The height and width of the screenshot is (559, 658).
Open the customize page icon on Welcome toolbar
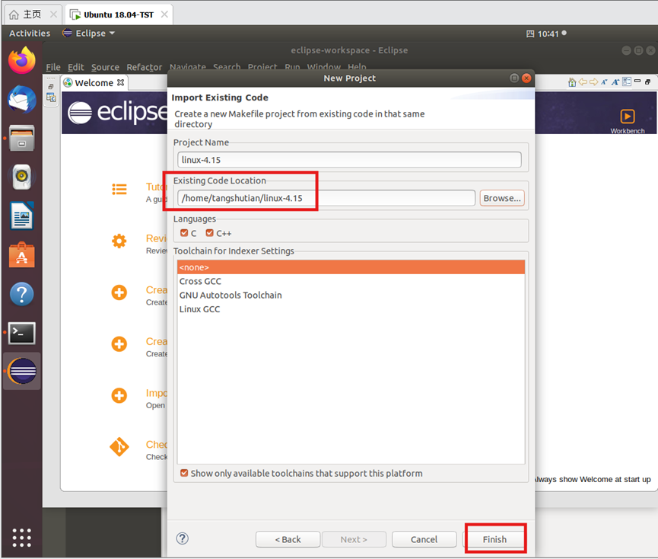[x=626, y=81]
